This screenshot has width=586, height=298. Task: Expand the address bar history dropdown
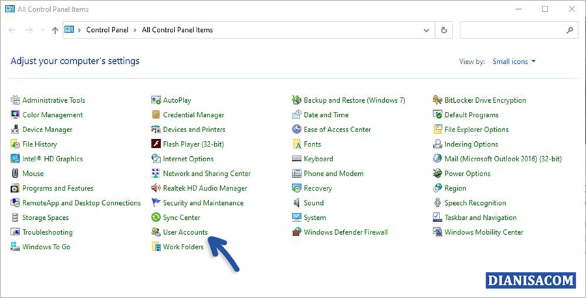(426, 31)
